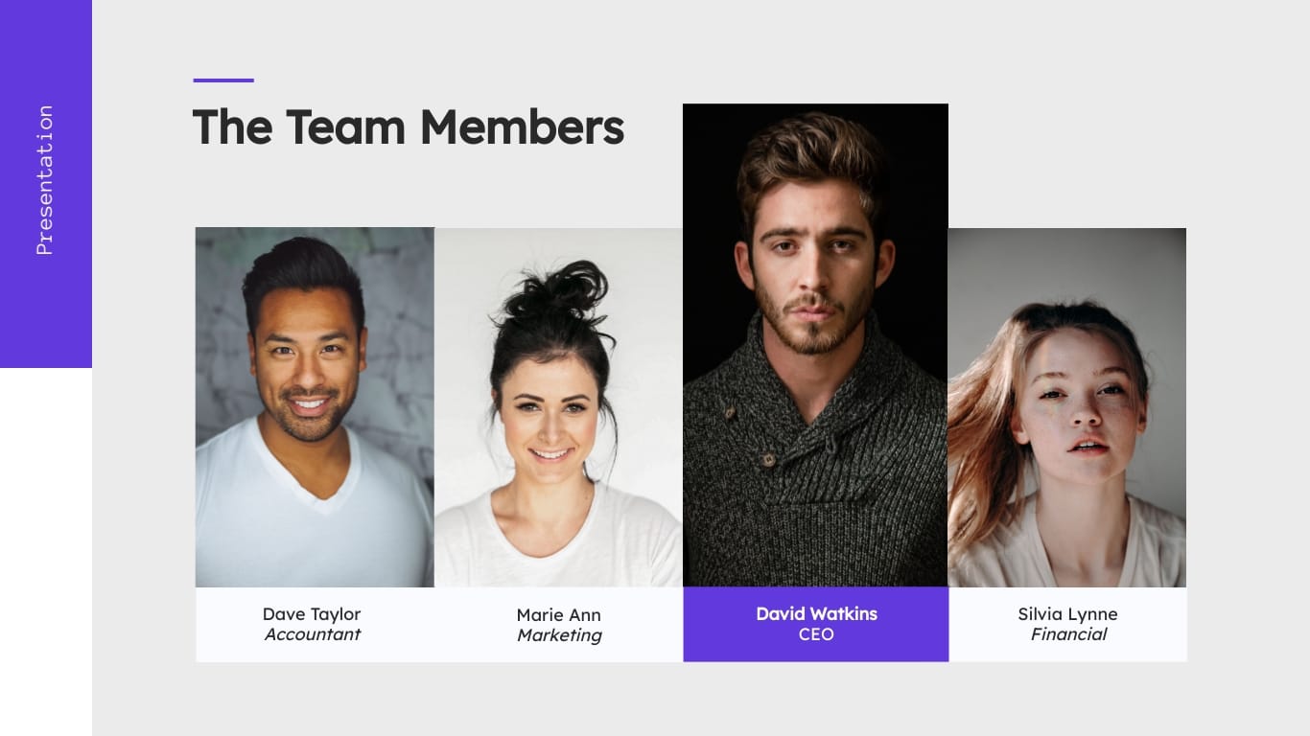Screen dimensions: 1310x736
Task: Click the white area below purple sidebar
Action: (x=46, y=552)
